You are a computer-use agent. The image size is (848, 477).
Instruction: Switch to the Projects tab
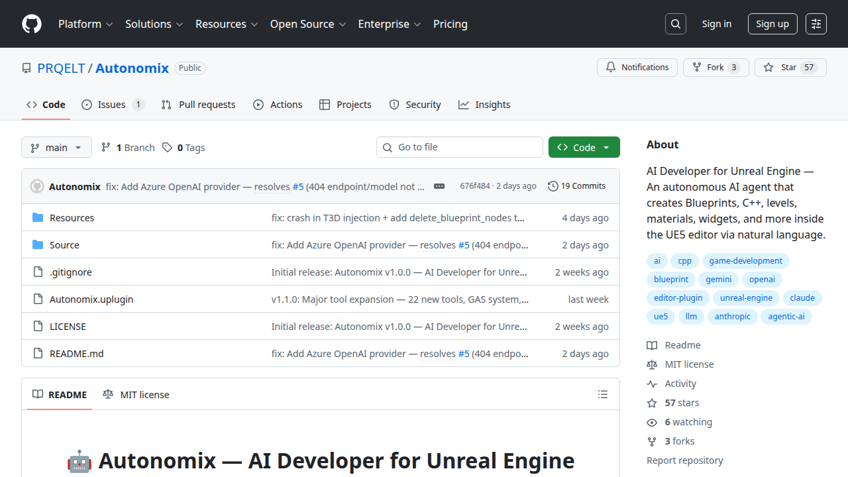click(x=345, y=105)
